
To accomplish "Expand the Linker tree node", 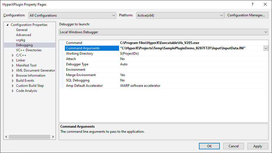I will tap(13, 60).
